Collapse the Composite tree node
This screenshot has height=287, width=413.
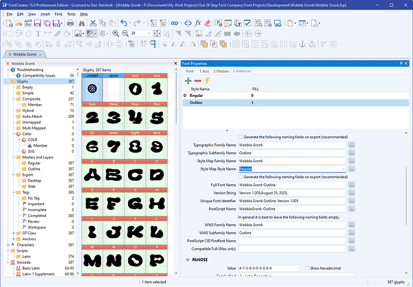click(13, 99)
